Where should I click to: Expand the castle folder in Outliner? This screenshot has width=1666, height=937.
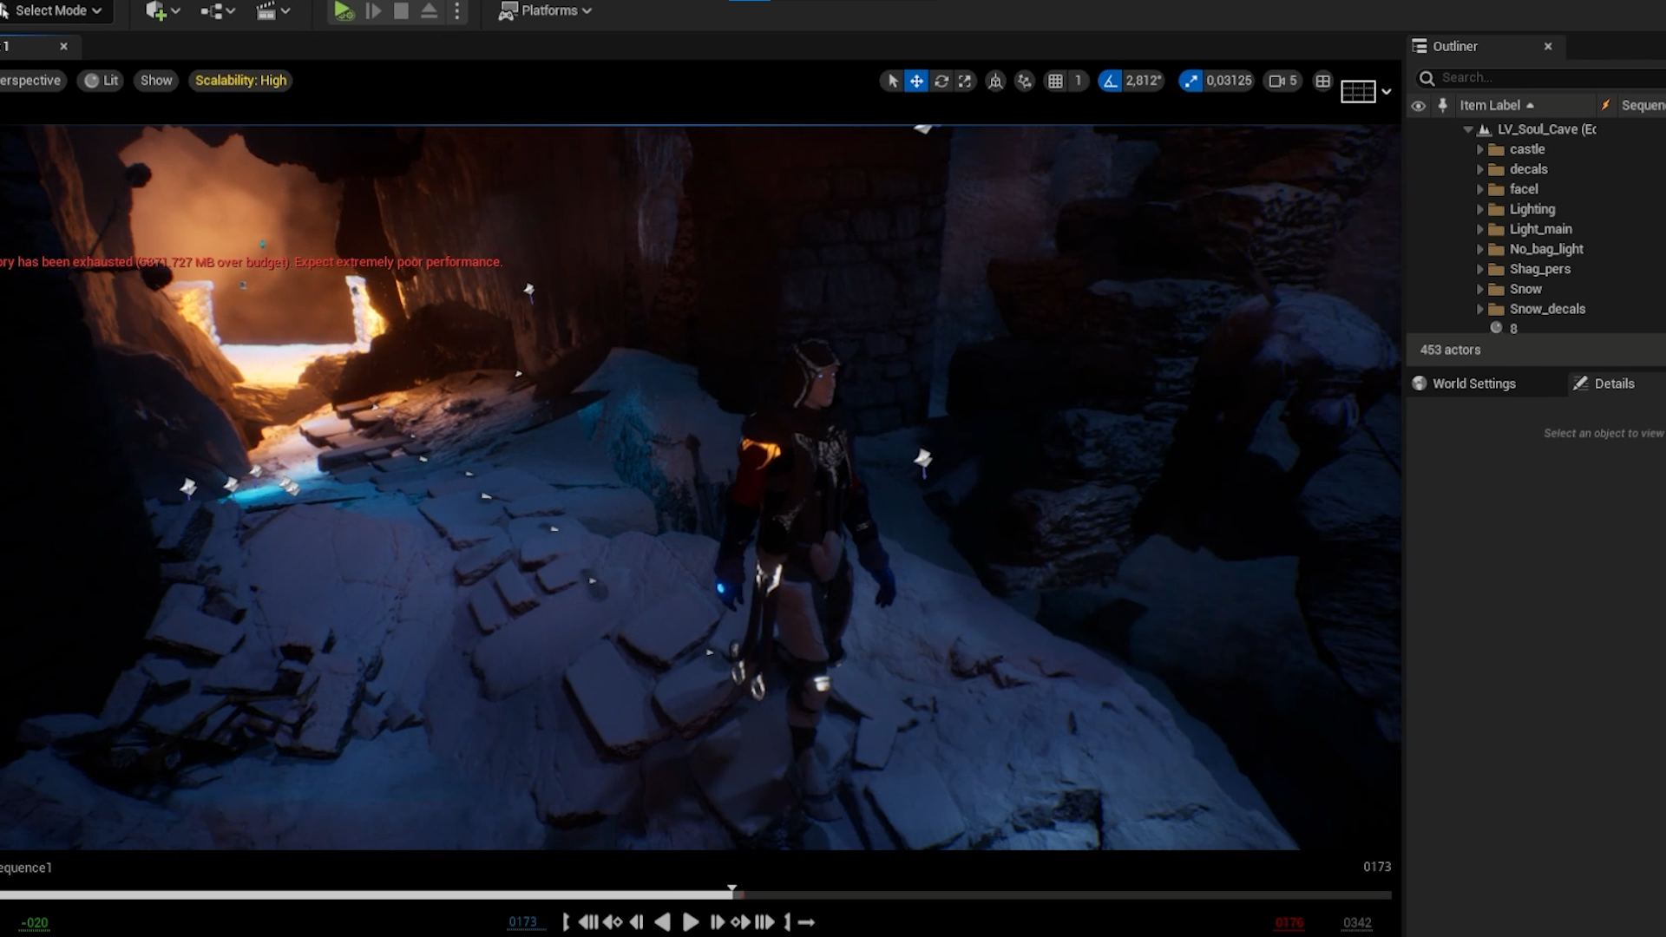(1480, 149)
